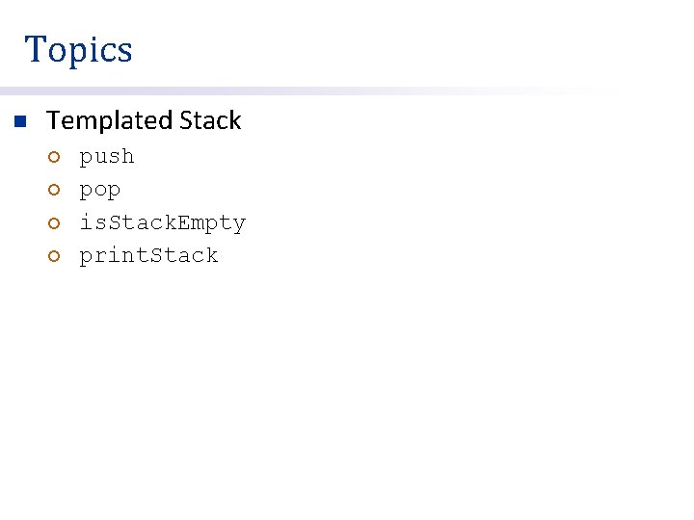The image size is (694, 520).
Task: Click the Templated Stack heading text
Action: coord(144,121)
